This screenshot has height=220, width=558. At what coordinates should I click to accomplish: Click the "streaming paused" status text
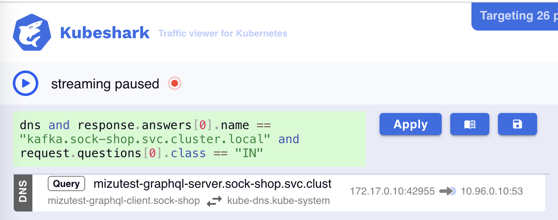click(105, 84)
